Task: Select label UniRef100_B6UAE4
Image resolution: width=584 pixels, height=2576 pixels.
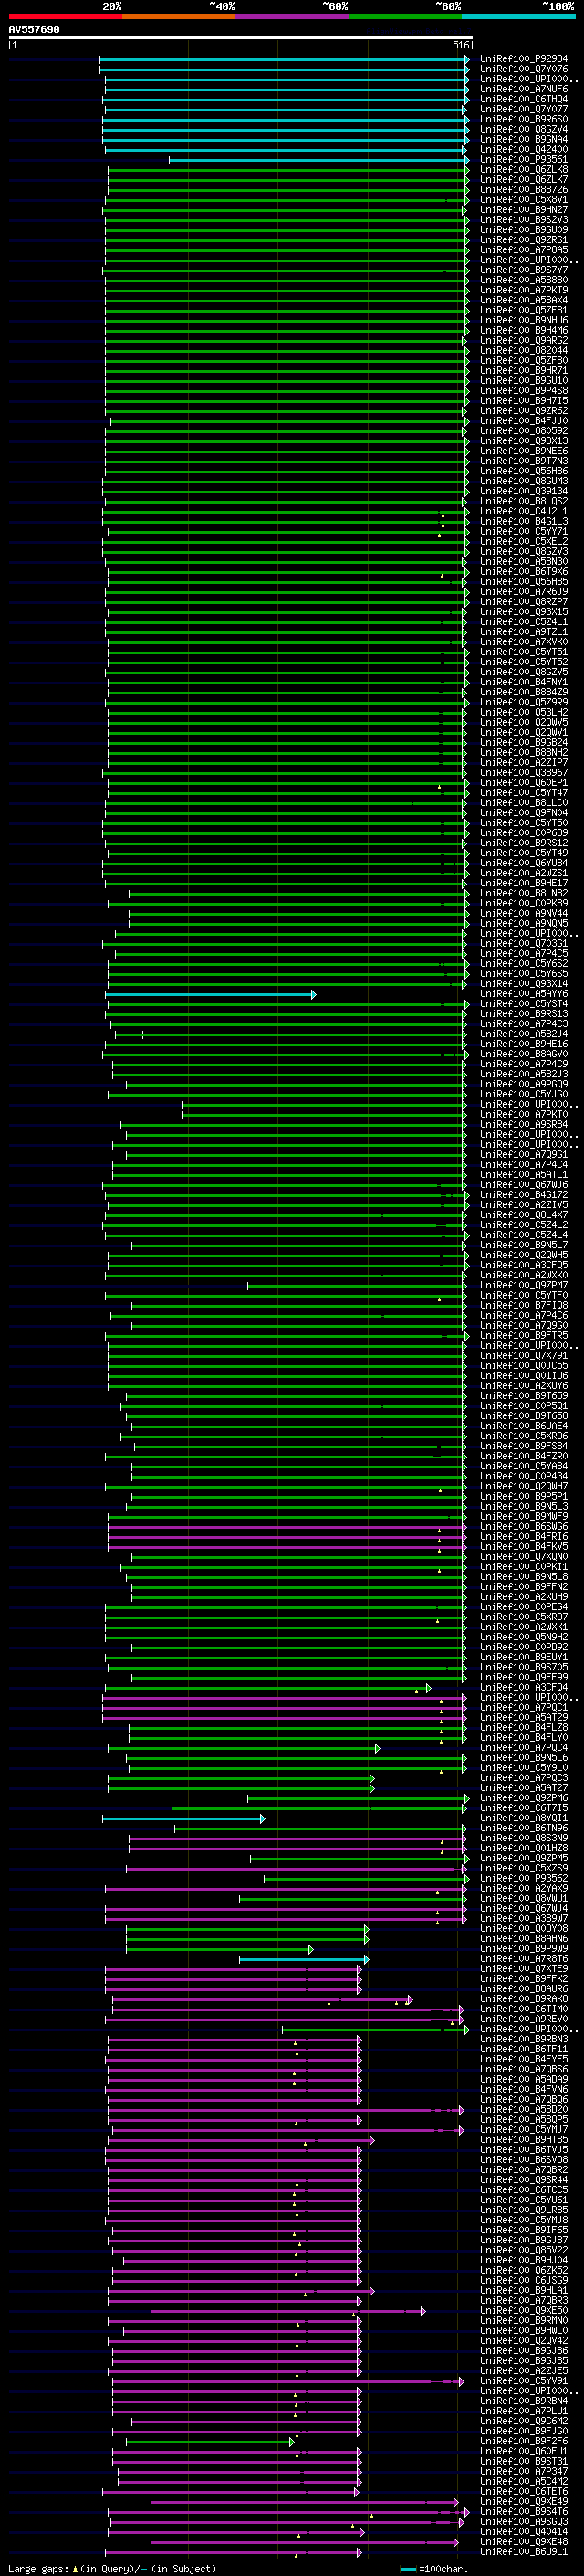Action: coord(524,1427)
